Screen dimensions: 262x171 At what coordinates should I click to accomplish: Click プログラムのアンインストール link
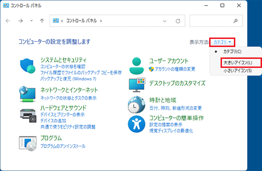(63, 146)
